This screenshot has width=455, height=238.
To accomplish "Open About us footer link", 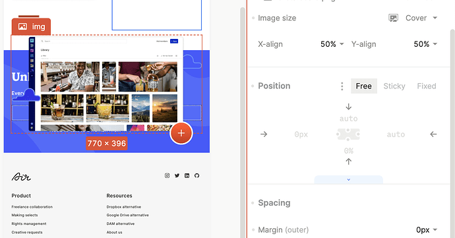I will pos(114,232).
